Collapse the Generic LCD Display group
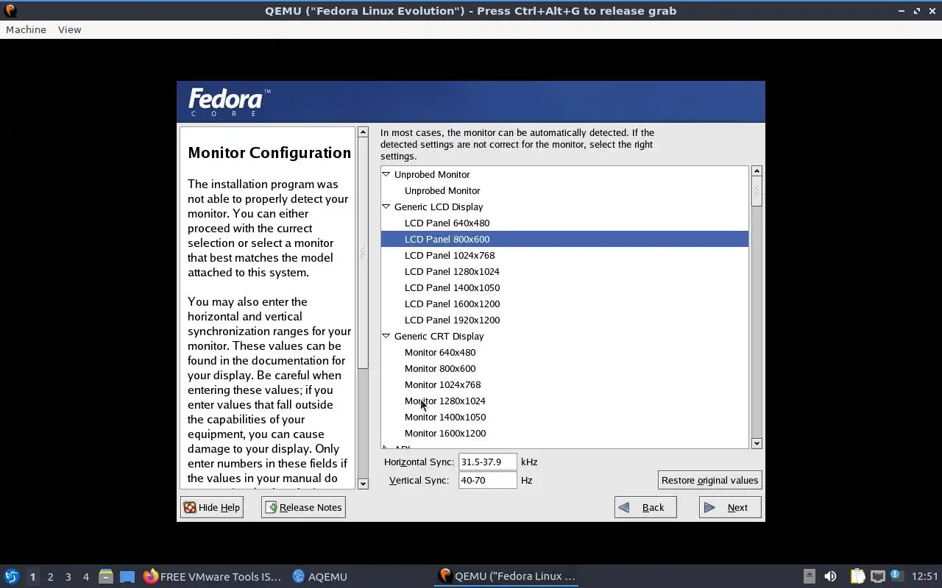Screen dimensions: 942x588 [386, 207]
